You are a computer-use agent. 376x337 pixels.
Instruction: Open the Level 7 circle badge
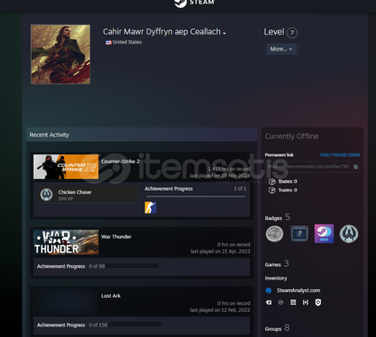tap(292, 33)
